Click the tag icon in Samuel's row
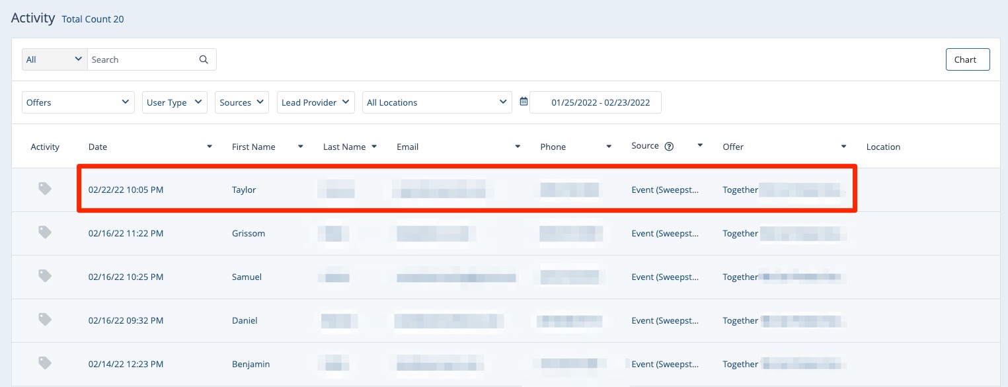1008x387 pixels. 45,276
